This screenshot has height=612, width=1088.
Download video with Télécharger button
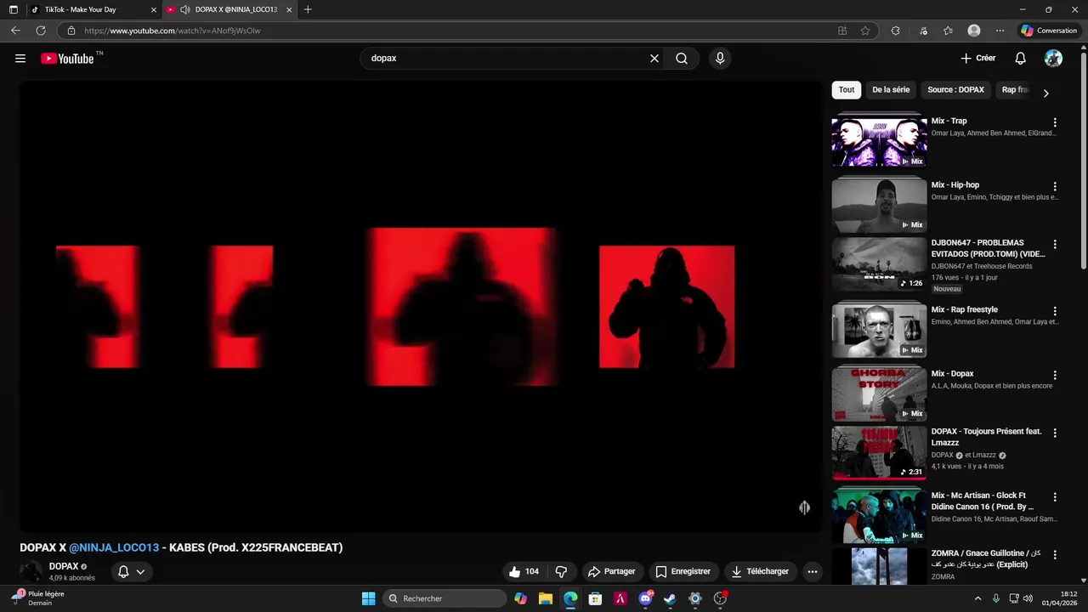point(760,571)
